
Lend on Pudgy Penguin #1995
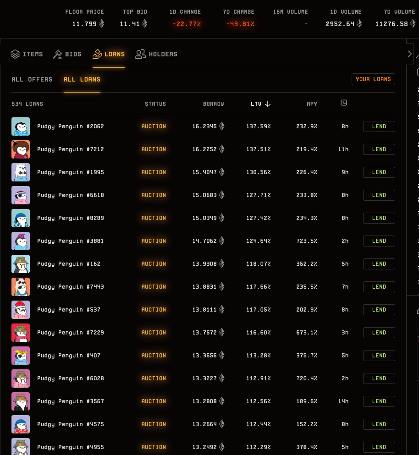point(379,172)
